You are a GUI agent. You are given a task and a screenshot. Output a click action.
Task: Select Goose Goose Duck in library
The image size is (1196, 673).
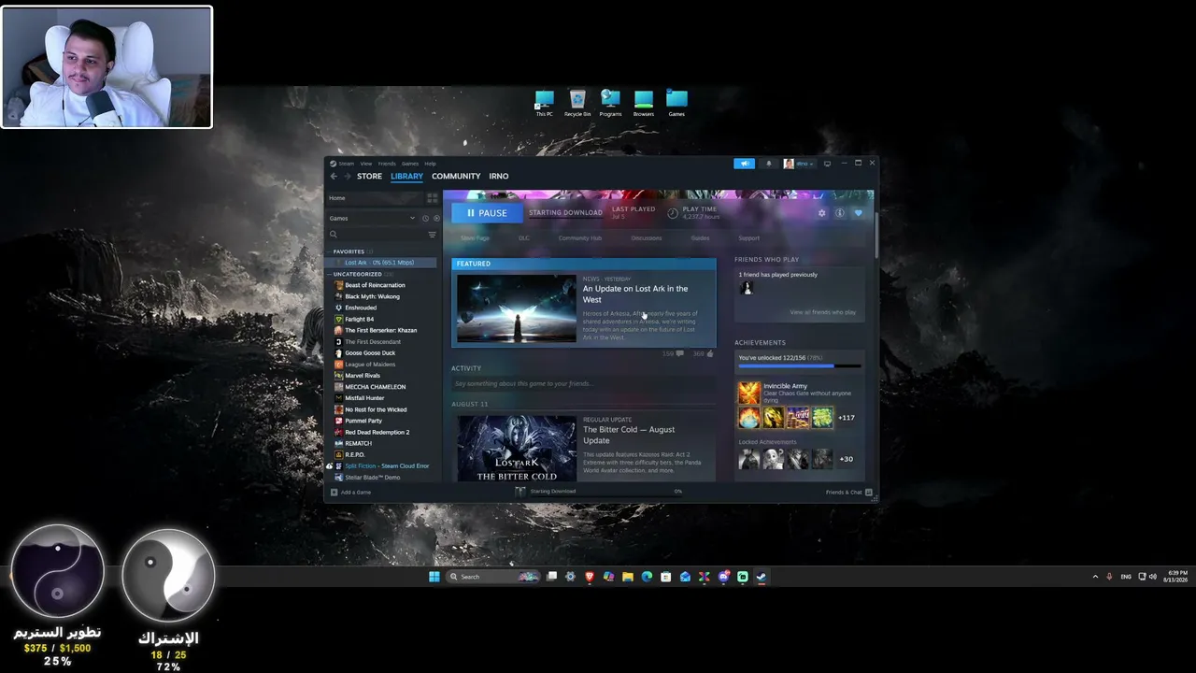coord(370,353)
